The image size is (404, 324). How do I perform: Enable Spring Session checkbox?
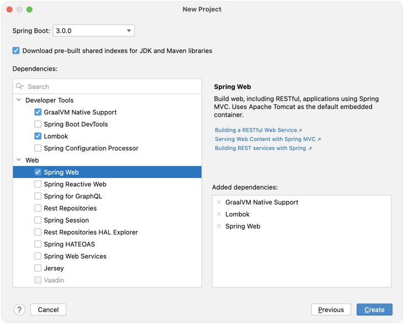(x=38, y=220)
